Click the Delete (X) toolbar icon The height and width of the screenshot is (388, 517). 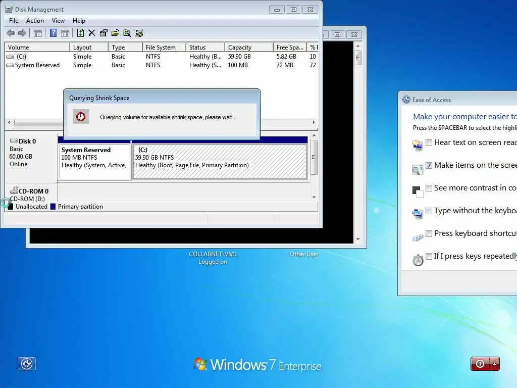click(92, 33)
